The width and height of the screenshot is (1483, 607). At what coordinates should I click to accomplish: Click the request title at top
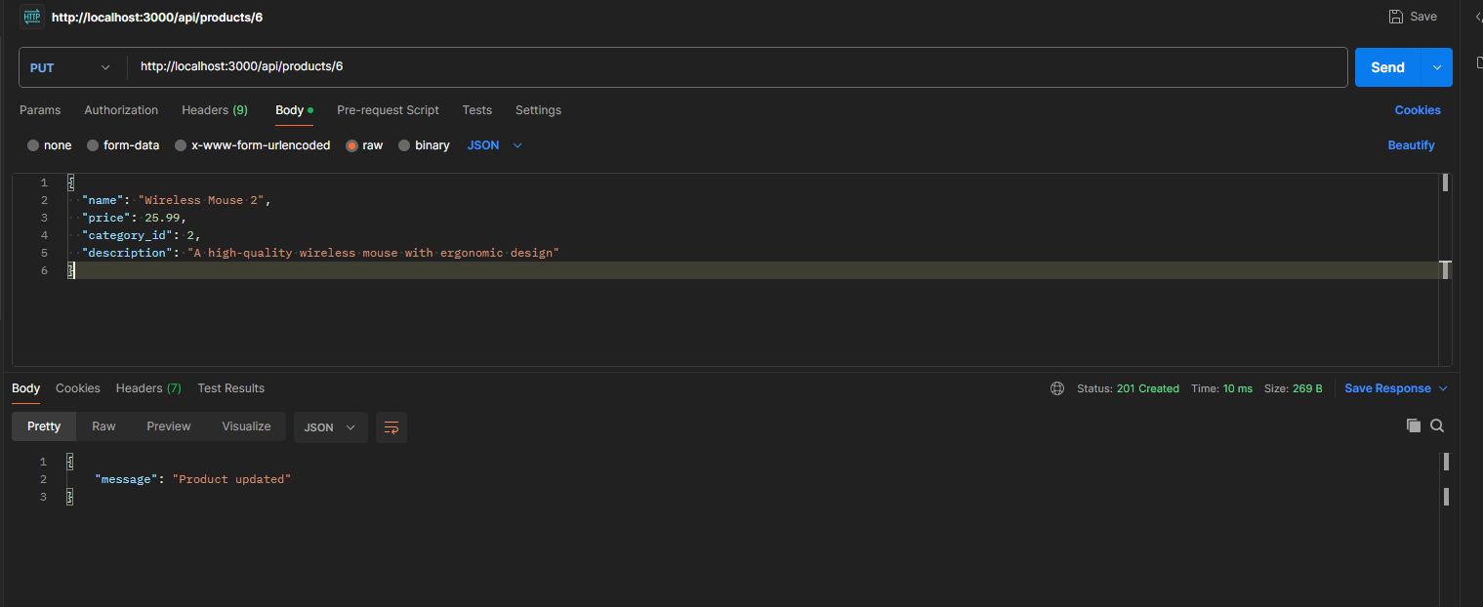point(157,17)
